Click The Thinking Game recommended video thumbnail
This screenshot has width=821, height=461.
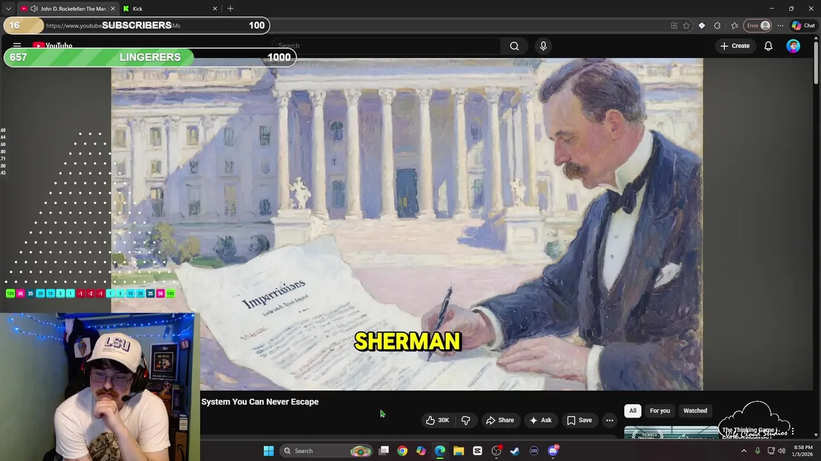[x=672, y=433]
